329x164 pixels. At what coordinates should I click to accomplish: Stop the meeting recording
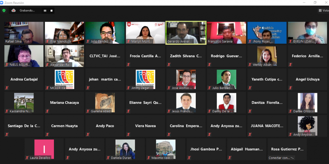[51, 10]
